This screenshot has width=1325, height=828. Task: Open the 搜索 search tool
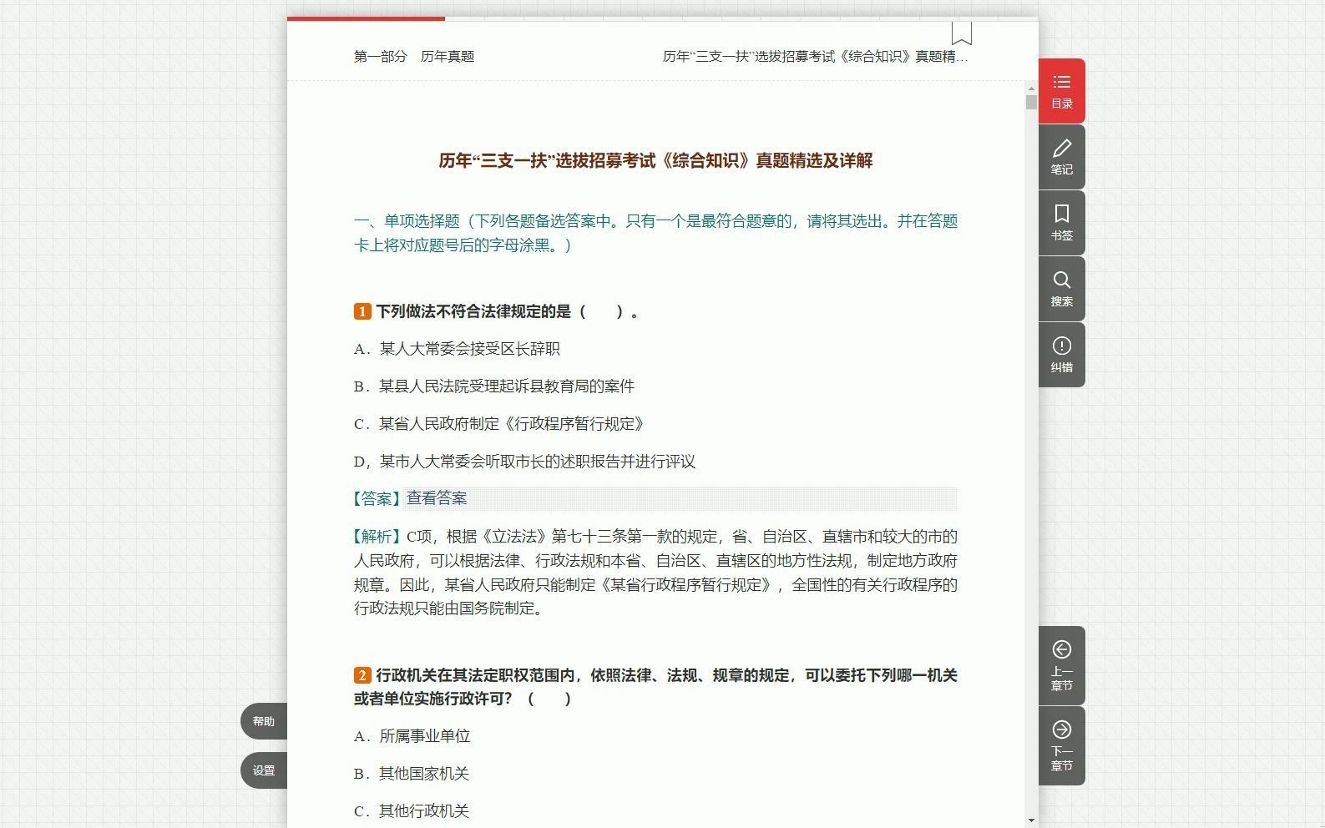(x=1061, y=290)
